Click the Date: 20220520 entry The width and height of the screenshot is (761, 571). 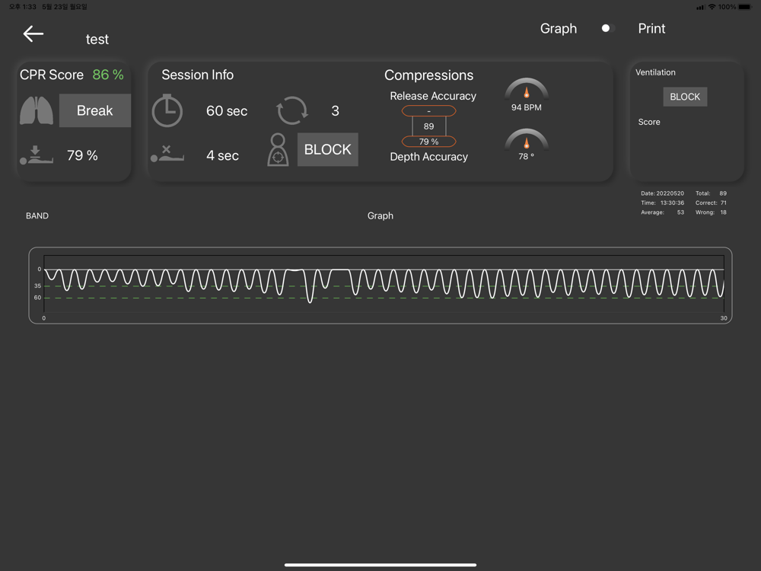pyautogui.click(x=662, y=193)
